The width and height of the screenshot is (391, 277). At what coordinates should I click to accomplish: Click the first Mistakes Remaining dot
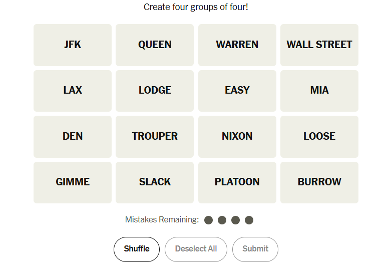pos(209,220)
